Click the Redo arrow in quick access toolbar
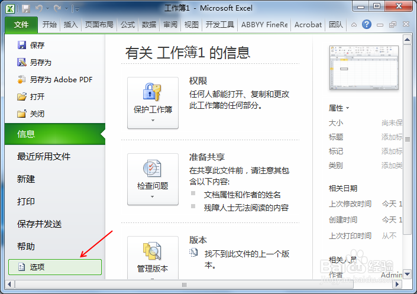This screenshot has width=417, height=294. [57, 9]
